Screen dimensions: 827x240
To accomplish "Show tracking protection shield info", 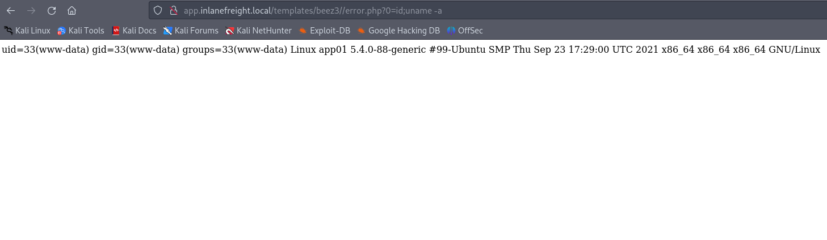I will click(158, 10).
